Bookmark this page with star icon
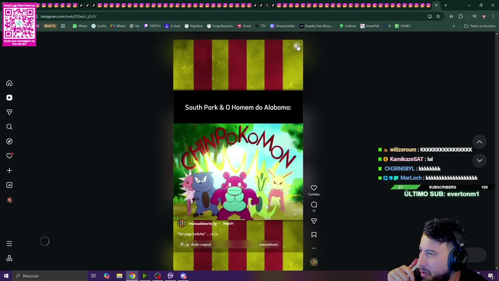The height and width of the screenshot is (281, 499). 438,16
